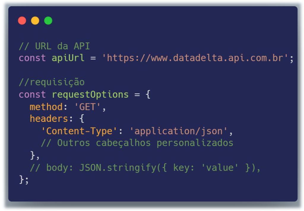Click the opening brace after headers
The height and width of the screenshot is (211, 304).
coord(82,119)
